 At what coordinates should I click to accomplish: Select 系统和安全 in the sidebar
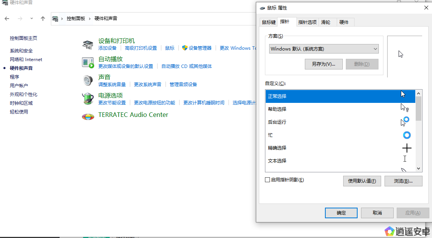(x=21, y=51)
